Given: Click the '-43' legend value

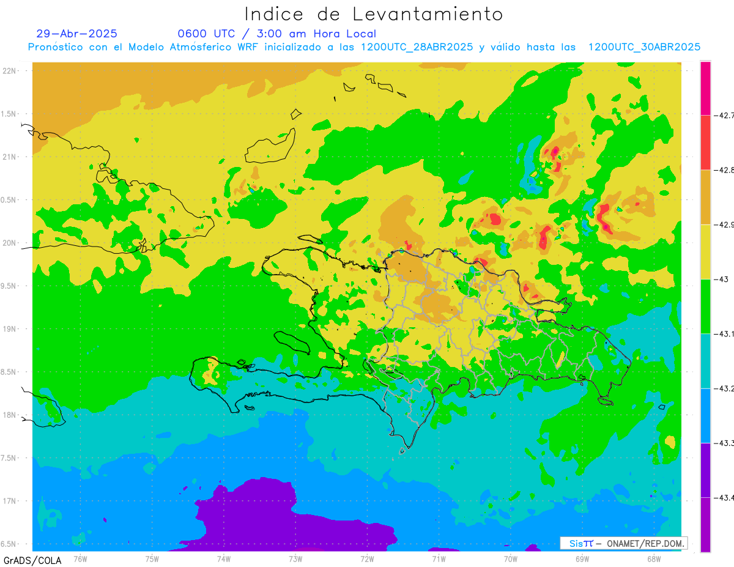Looking at the screenshot, I should pos(721,279).
